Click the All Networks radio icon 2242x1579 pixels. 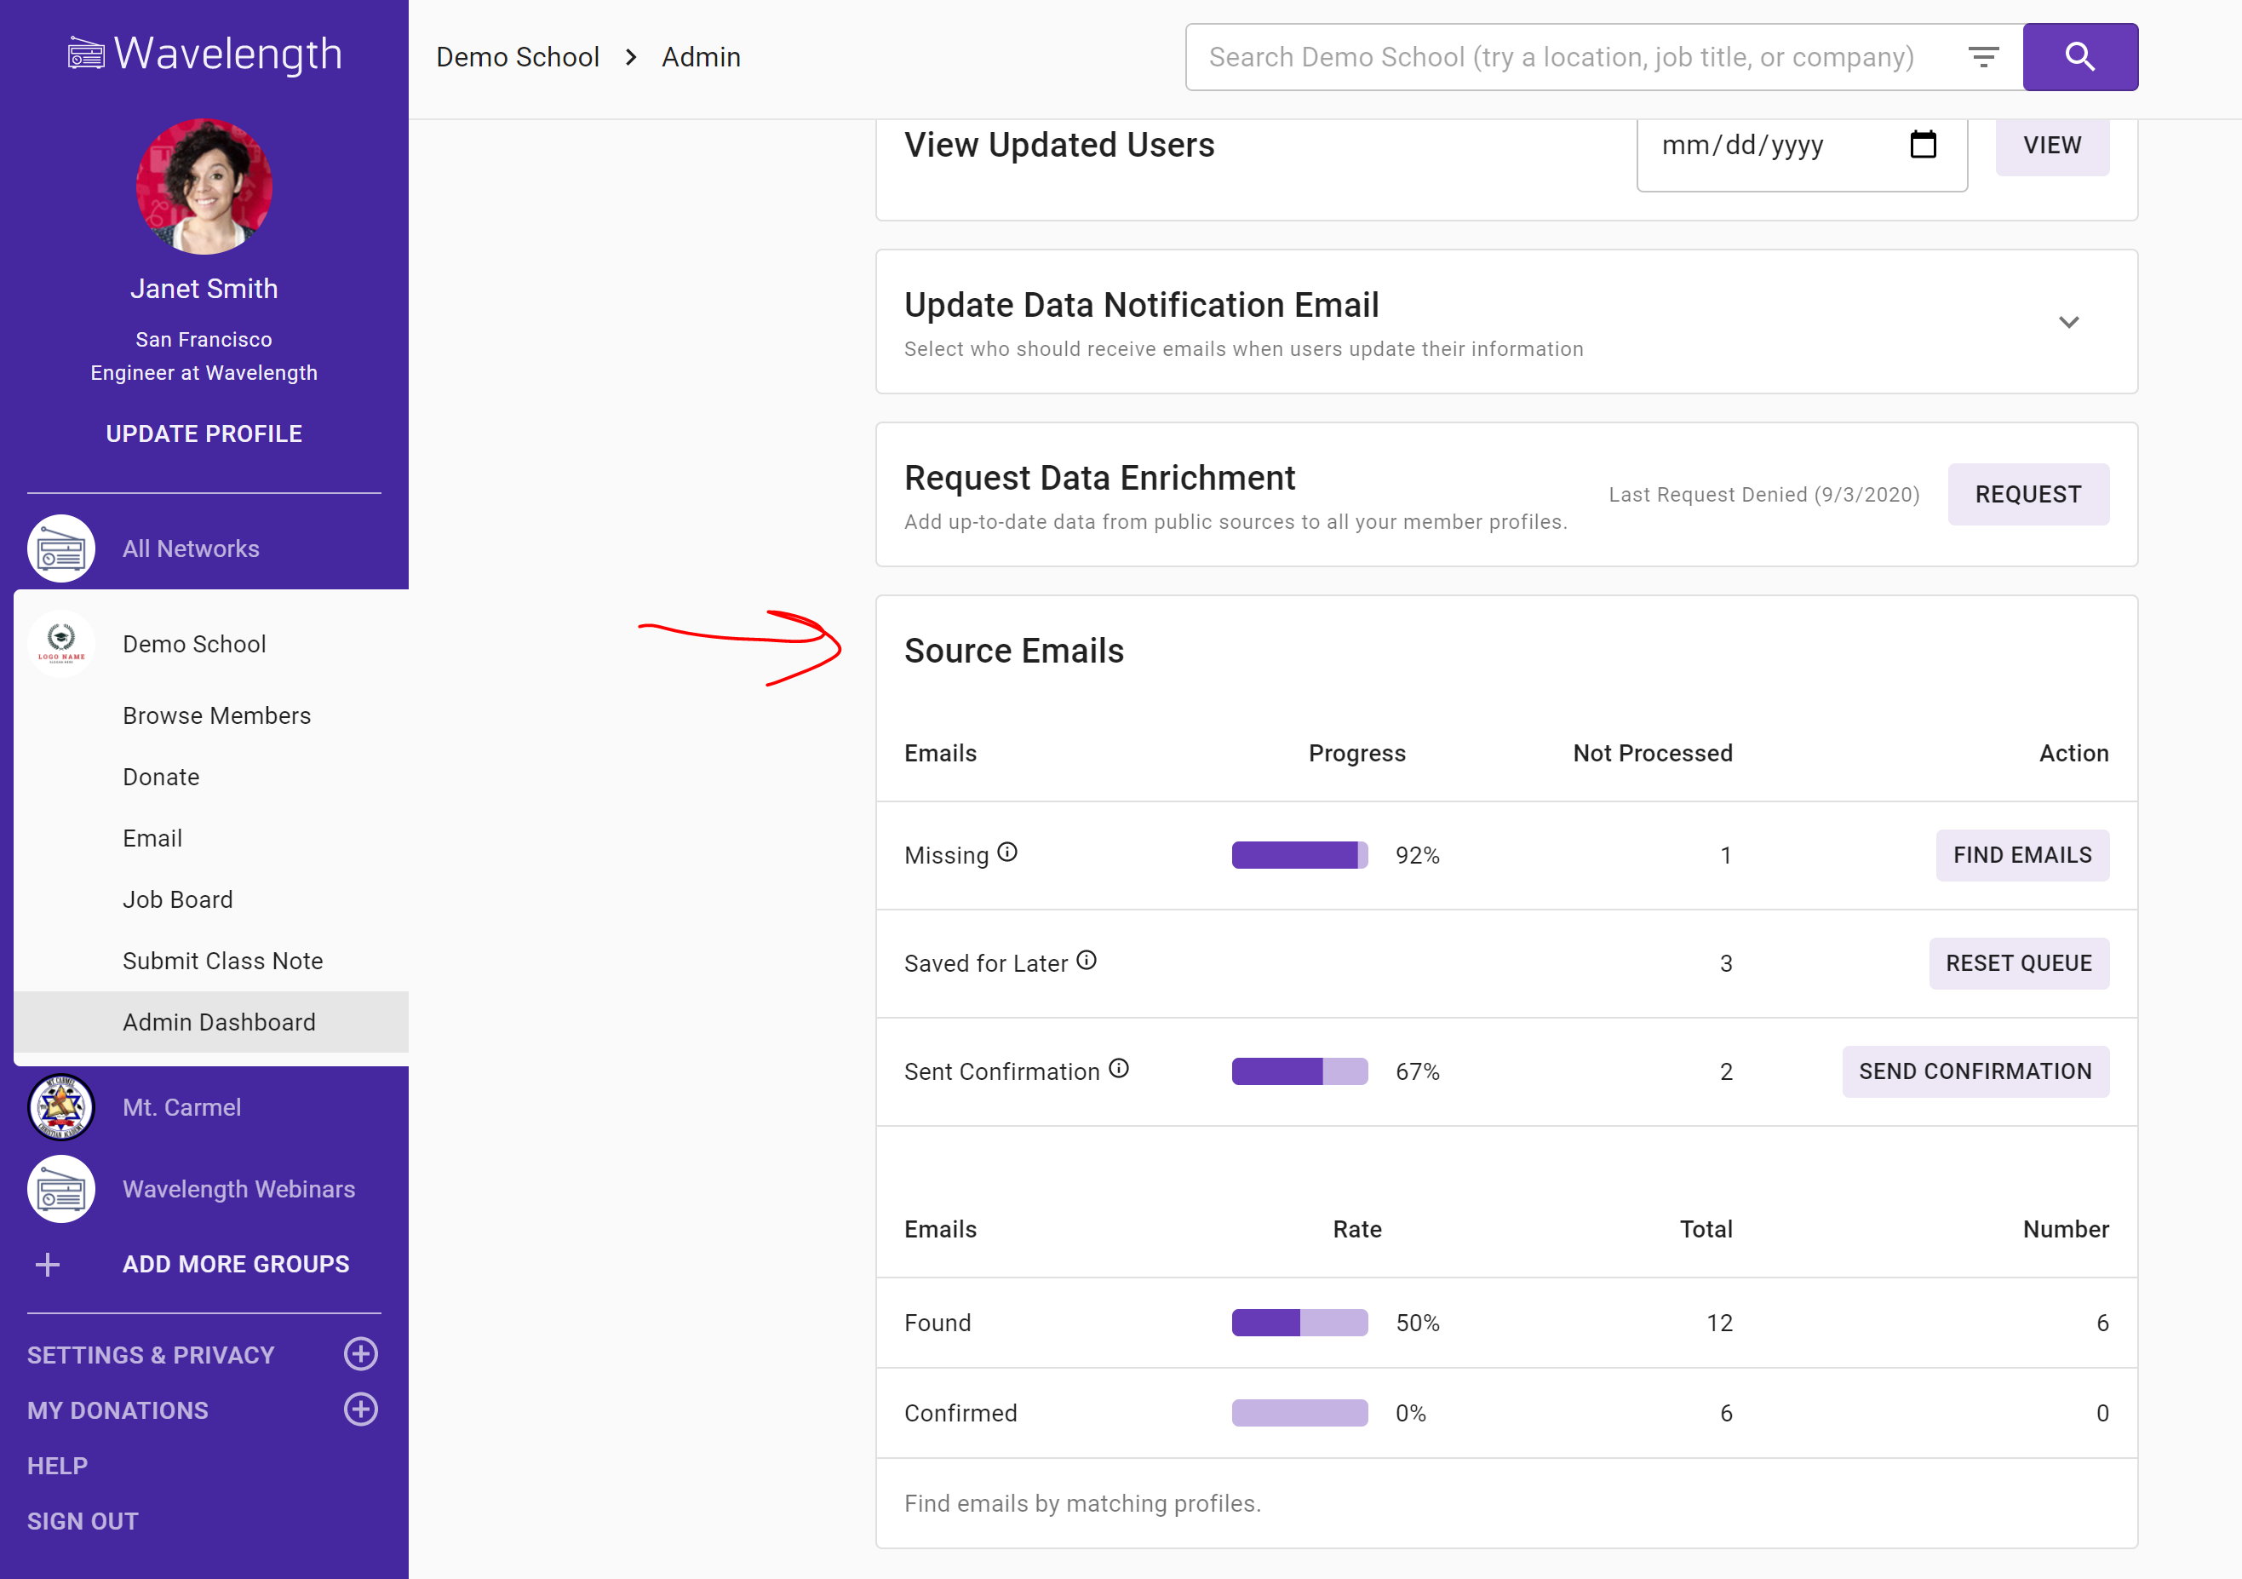[x=60, y=548]
